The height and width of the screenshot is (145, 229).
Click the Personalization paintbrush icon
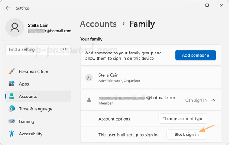[x=11, y=71]
